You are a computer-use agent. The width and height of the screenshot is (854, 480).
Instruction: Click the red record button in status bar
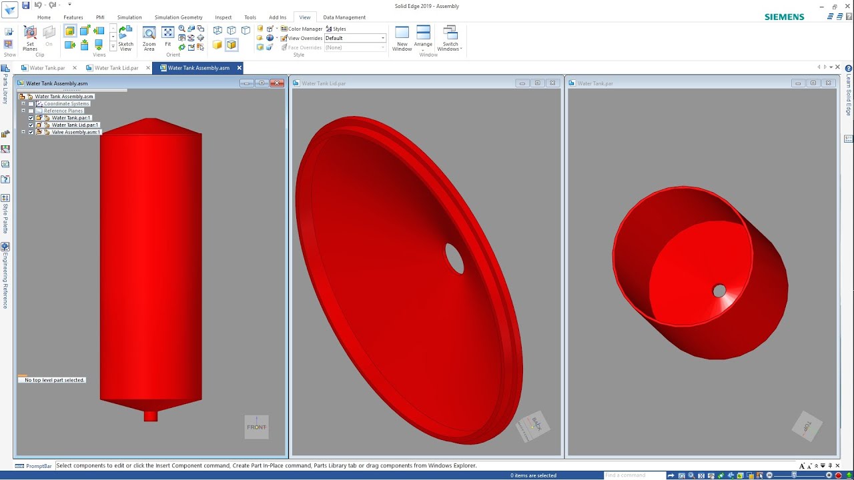pos(838,475)
